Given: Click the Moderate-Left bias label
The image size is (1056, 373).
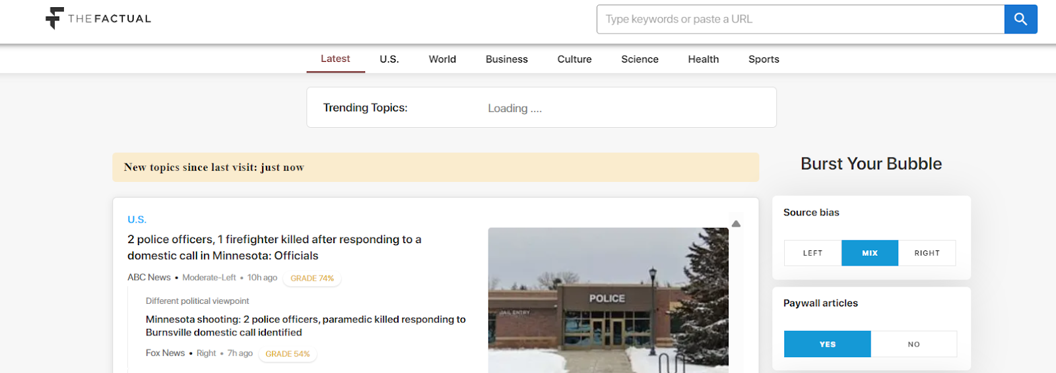Looking at the screenshot, I should pos(209,277).
